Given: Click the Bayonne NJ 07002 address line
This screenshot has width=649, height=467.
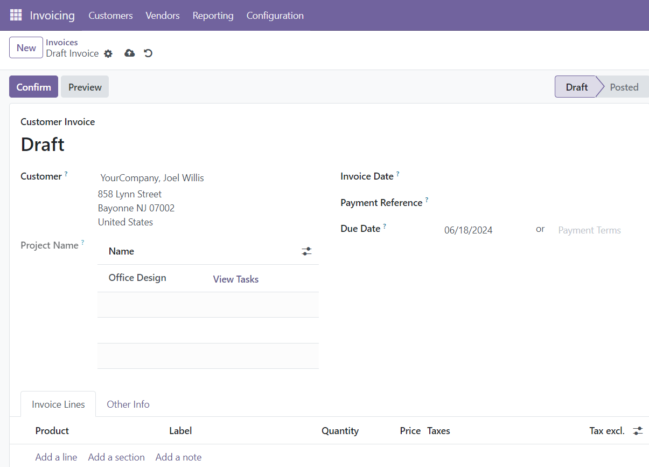Looking at the screenshot, I should 136,208.
